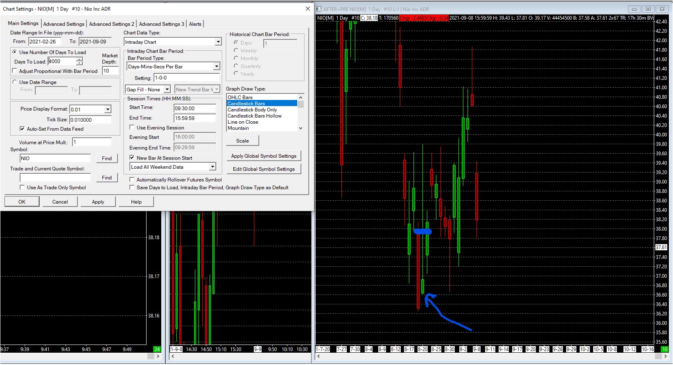
Task: Click the Session End Time field
Action: (194, 118)
